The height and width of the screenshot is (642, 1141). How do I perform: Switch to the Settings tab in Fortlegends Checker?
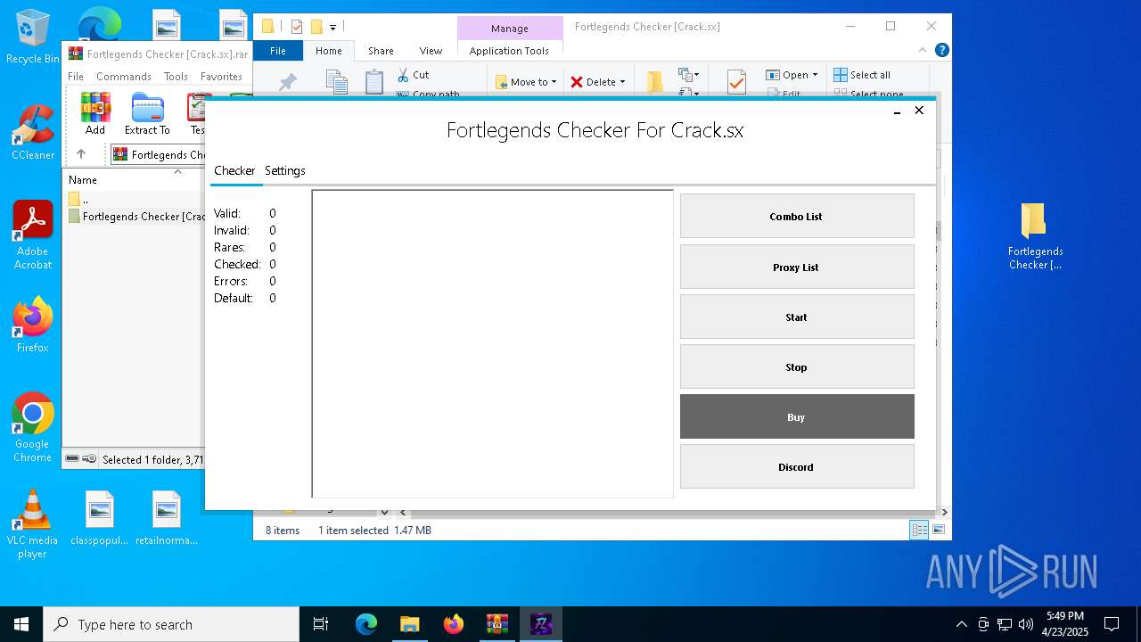click(x=285, y=170)
